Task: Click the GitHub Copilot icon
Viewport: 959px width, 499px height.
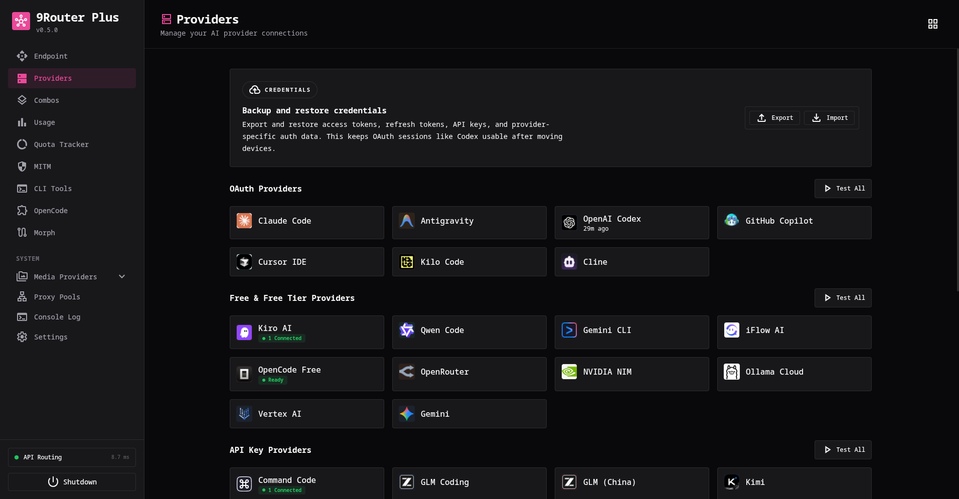Action: (732, 221)
